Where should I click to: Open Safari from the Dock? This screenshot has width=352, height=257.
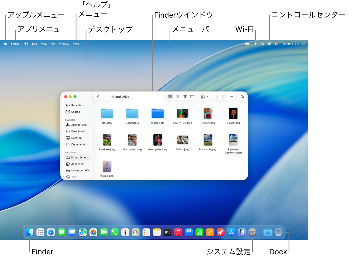(51, 232)
